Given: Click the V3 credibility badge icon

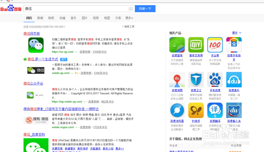Looking at the screenshot, I should (x=76, y=73).
